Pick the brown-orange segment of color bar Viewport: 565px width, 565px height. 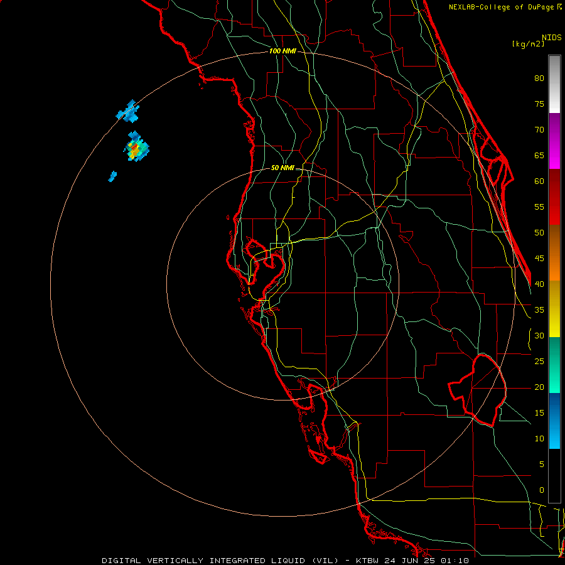554,252
